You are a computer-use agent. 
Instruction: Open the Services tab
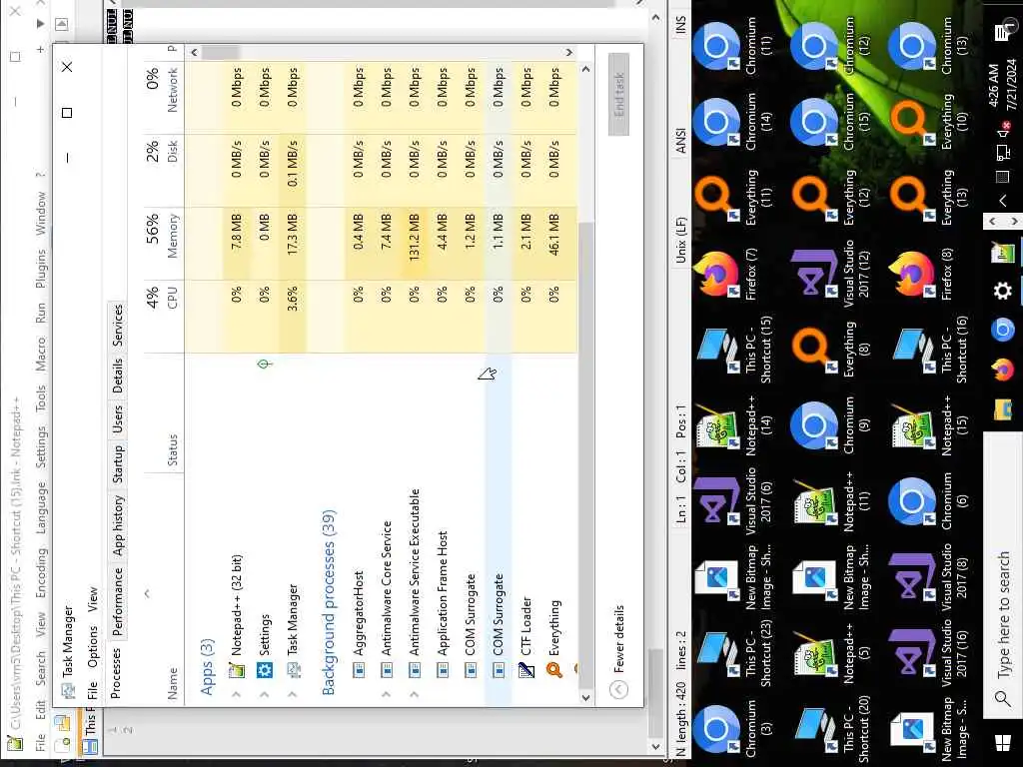pyautogui.click(x=118, y=326)
